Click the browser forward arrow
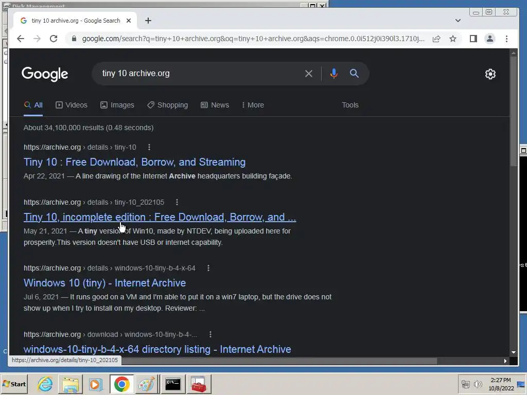Screen dimensions: 527x395 (x=37, y=39)
